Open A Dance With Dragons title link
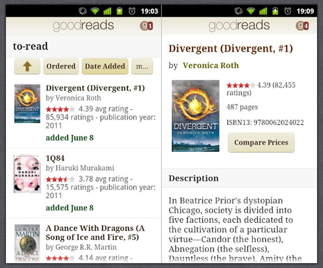This screenshot has height=268, width=323. (x=95, y=233)
